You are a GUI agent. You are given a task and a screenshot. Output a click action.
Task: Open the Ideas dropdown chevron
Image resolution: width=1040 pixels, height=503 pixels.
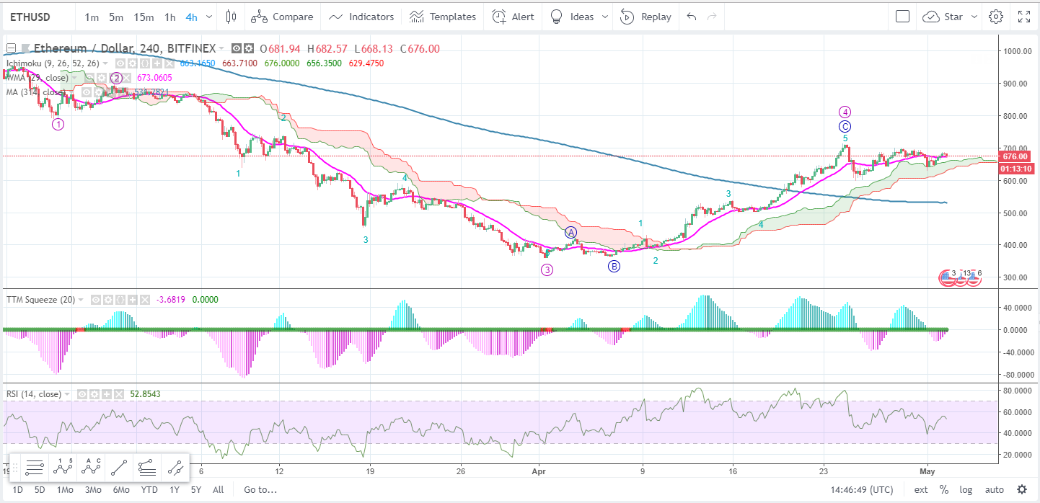click(x=604, y=17)
